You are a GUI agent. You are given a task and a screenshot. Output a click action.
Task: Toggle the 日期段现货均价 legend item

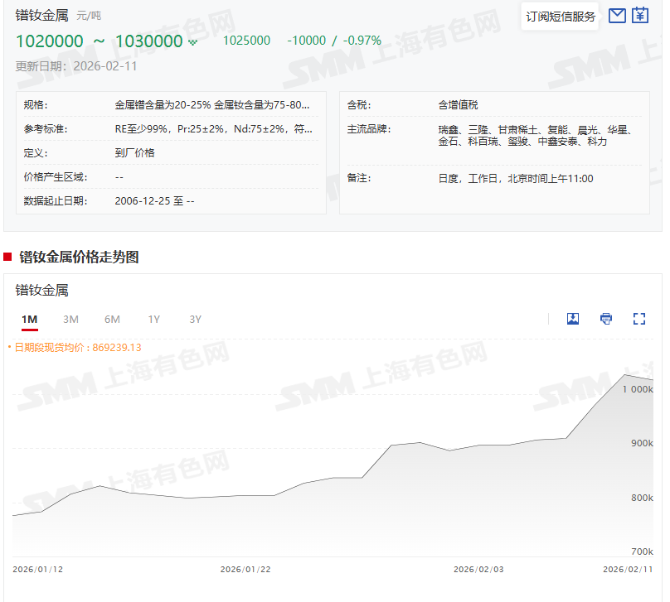pos(75,348)
